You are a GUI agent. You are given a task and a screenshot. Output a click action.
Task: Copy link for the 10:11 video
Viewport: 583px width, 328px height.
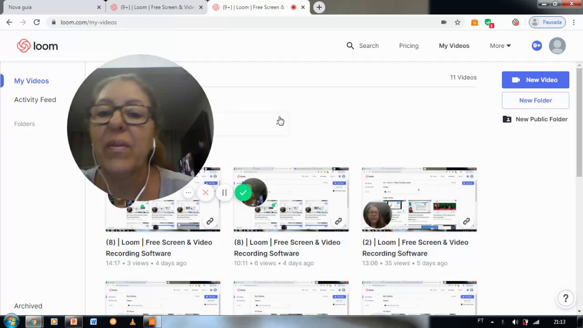tap(338, 221)
